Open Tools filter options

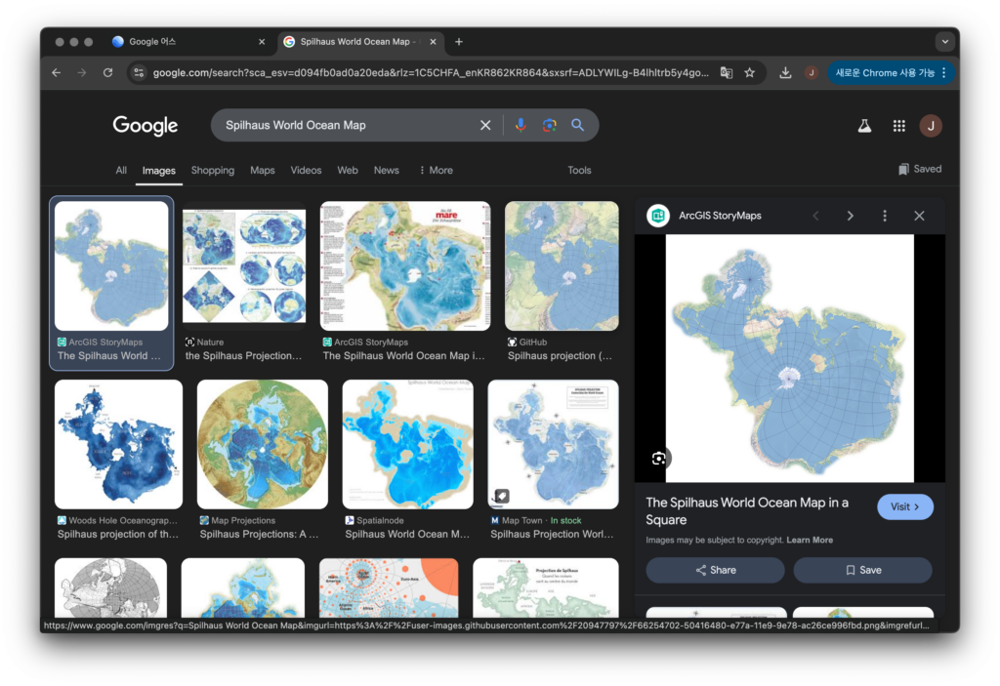pos(579,170)
